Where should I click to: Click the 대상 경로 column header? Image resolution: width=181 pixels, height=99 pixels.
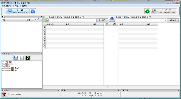pyautogui.click(x=55, y=24)
